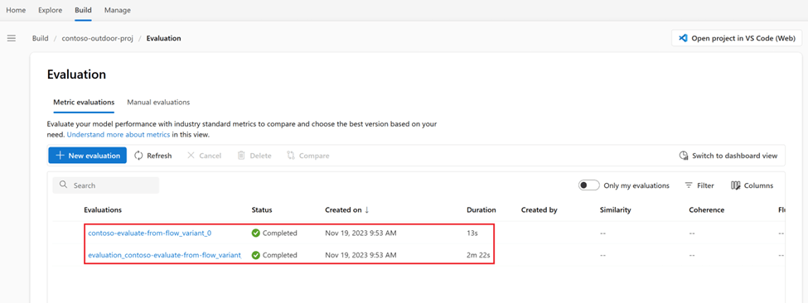Click the Delete trash can icon
Image resolution: width=808 pixels, height=303 pixels.
click(241, 156)
